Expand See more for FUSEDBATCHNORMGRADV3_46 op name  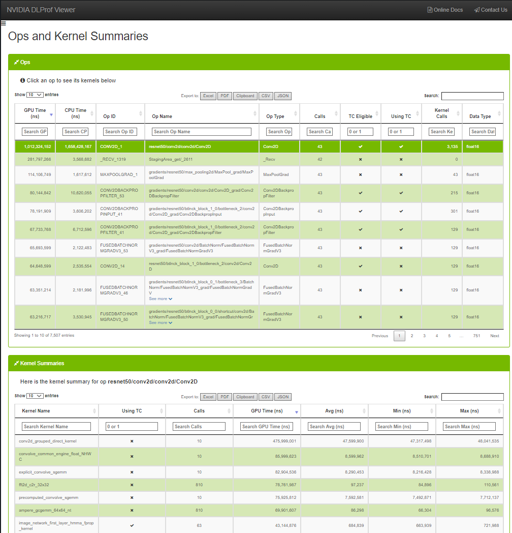pos(161,299)
